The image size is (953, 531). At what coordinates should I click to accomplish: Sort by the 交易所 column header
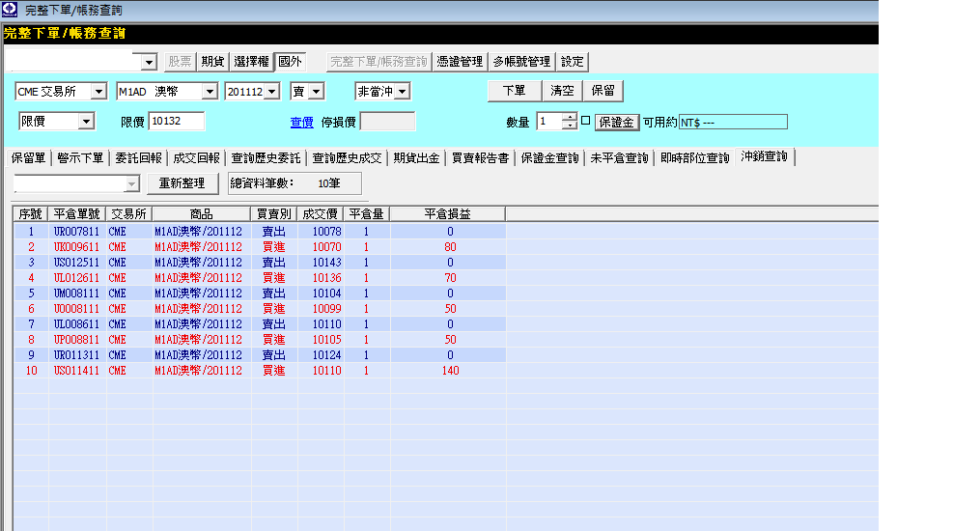128,214
